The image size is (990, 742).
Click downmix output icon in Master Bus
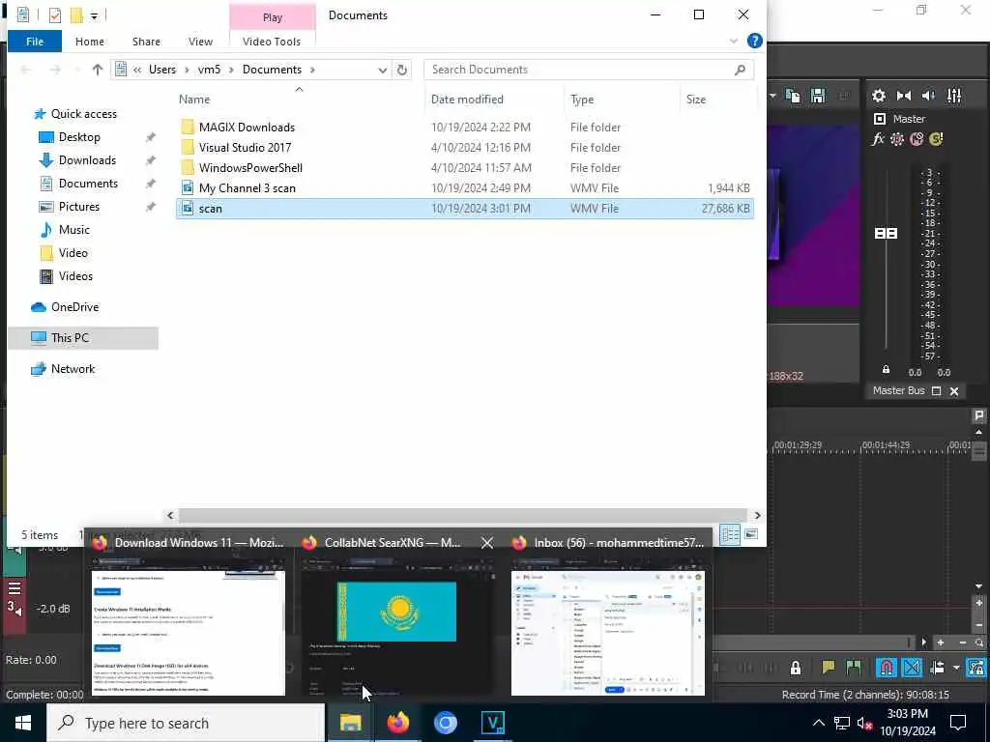(904, 96)
